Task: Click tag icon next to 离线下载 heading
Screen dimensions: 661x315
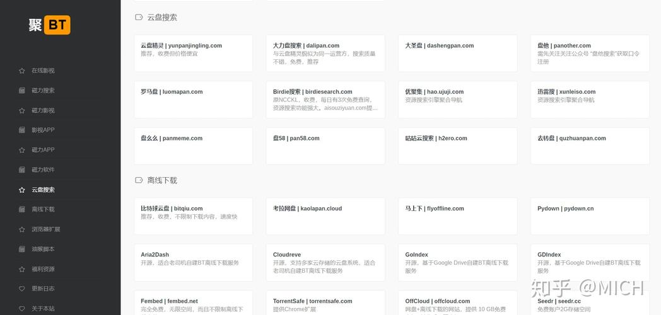Action: 139,180
